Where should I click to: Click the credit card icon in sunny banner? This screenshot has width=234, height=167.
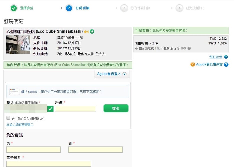(14, 91)
